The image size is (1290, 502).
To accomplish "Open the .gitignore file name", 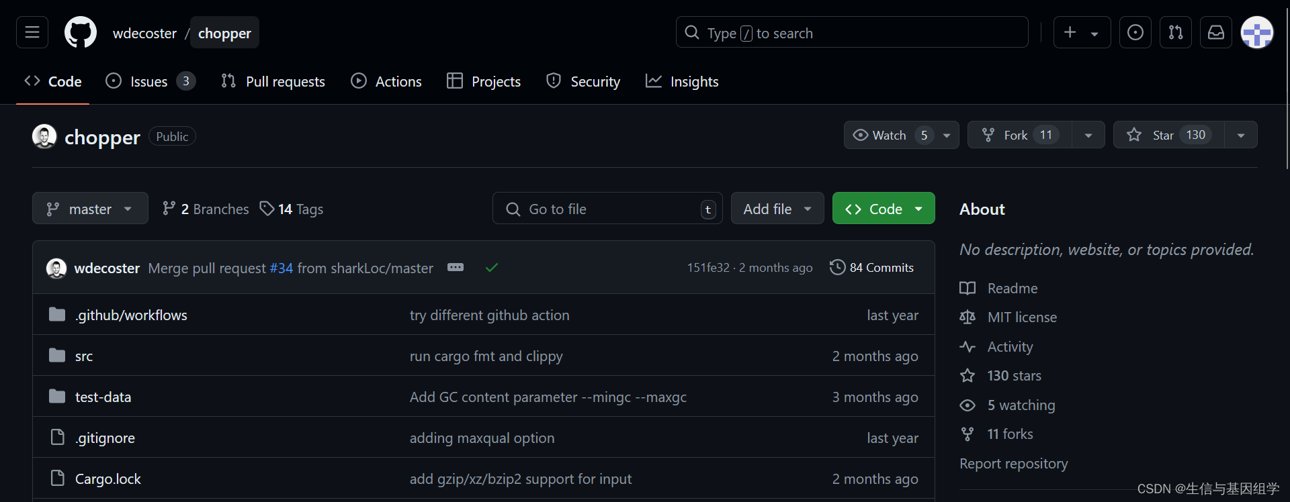I will pyautogui.click(x=105, y=438).
